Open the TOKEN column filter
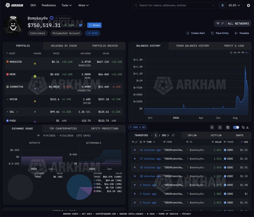The height and width of the screenshot is (217, 254). pyautogui.click(x=225, y=142)
